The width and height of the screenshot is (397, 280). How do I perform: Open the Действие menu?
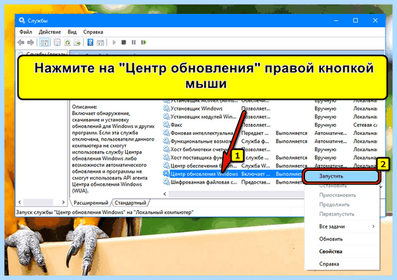click(x=50, y=32)
